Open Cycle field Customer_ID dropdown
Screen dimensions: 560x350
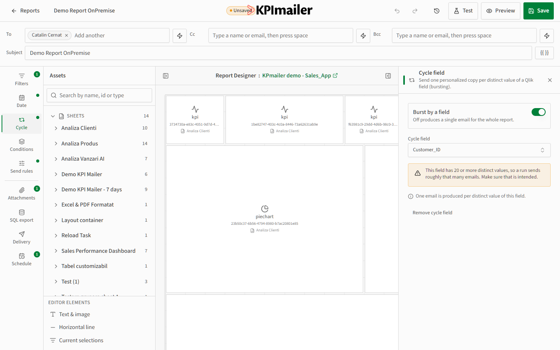[479, 150]
